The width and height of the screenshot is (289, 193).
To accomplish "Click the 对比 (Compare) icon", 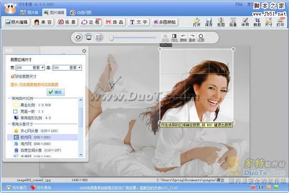I will tap(174, 38).
